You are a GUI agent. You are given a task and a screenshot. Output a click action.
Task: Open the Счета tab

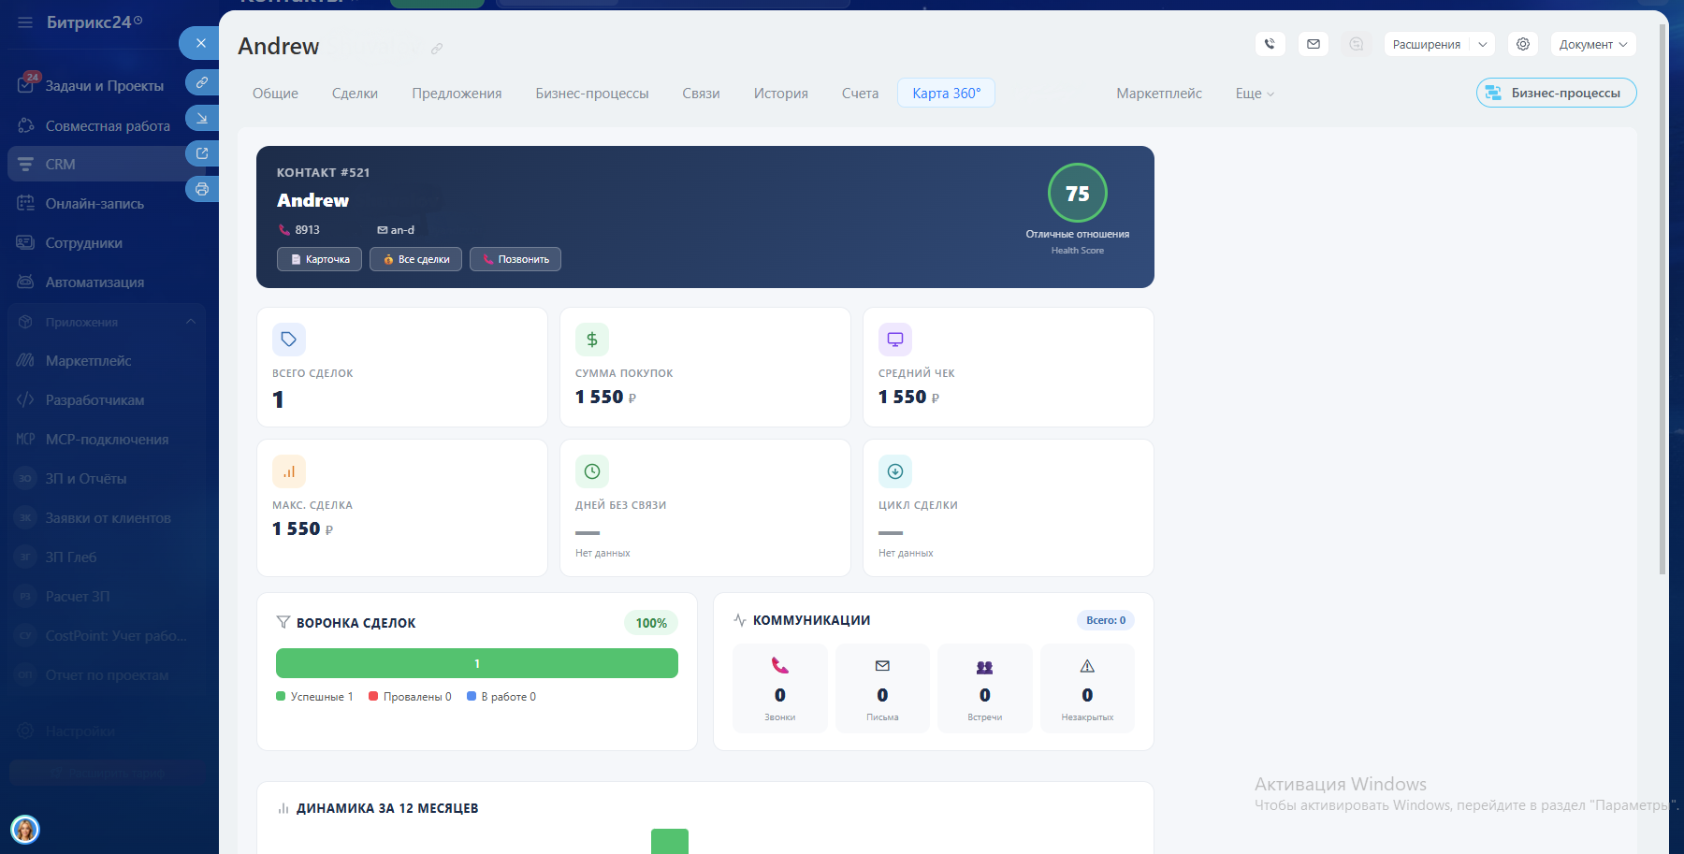860,94
